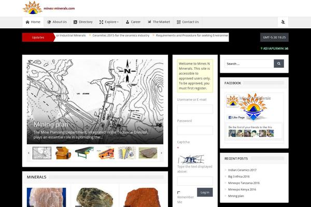
Task: Click the ASHAPURMIN stock ticker
Action: pyautogui.click(x=274, y=48)
